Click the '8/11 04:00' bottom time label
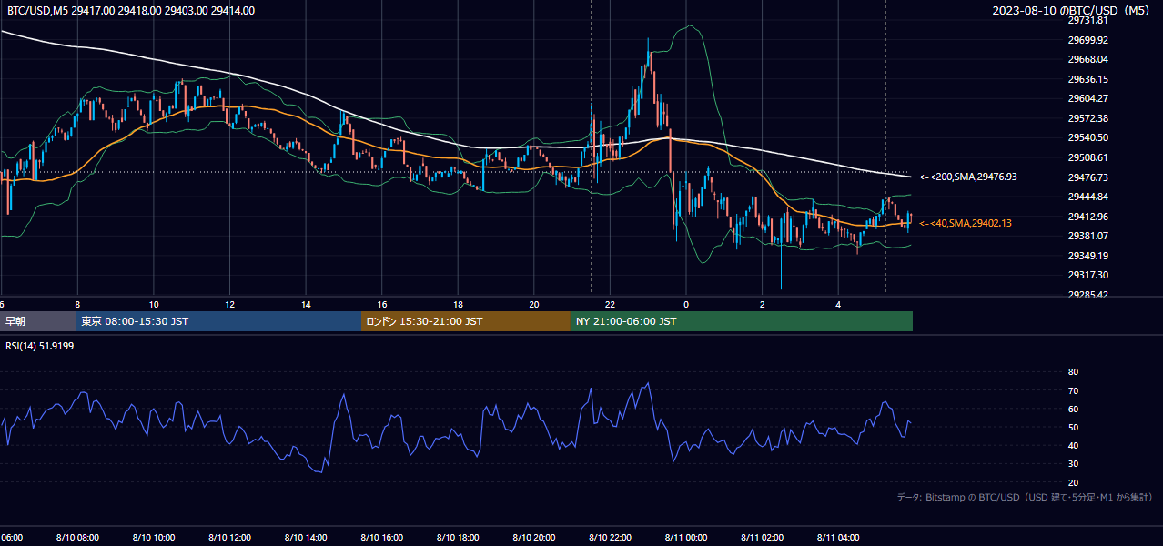Screen dimensions: 1163x546 pos(838,538)
